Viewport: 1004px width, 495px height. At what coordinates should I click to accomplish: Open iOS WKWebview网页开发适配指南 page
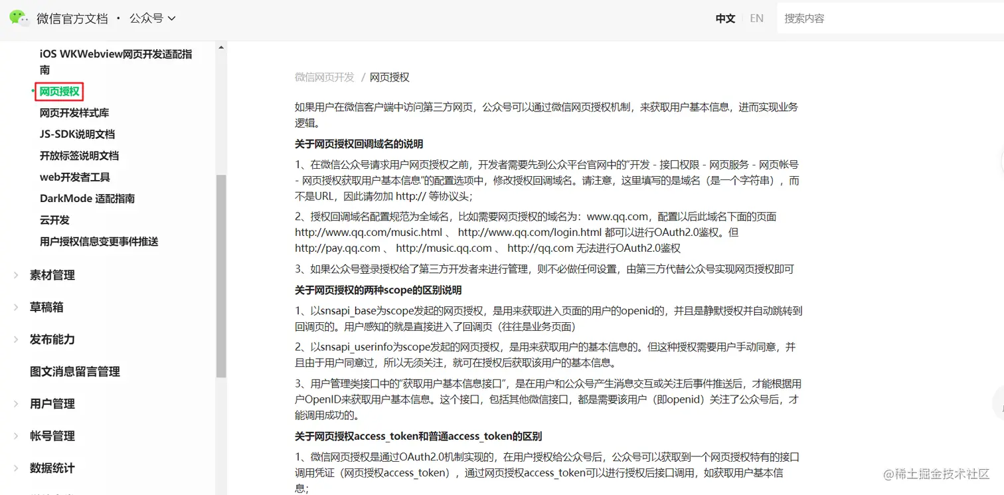tap(116, 62)
